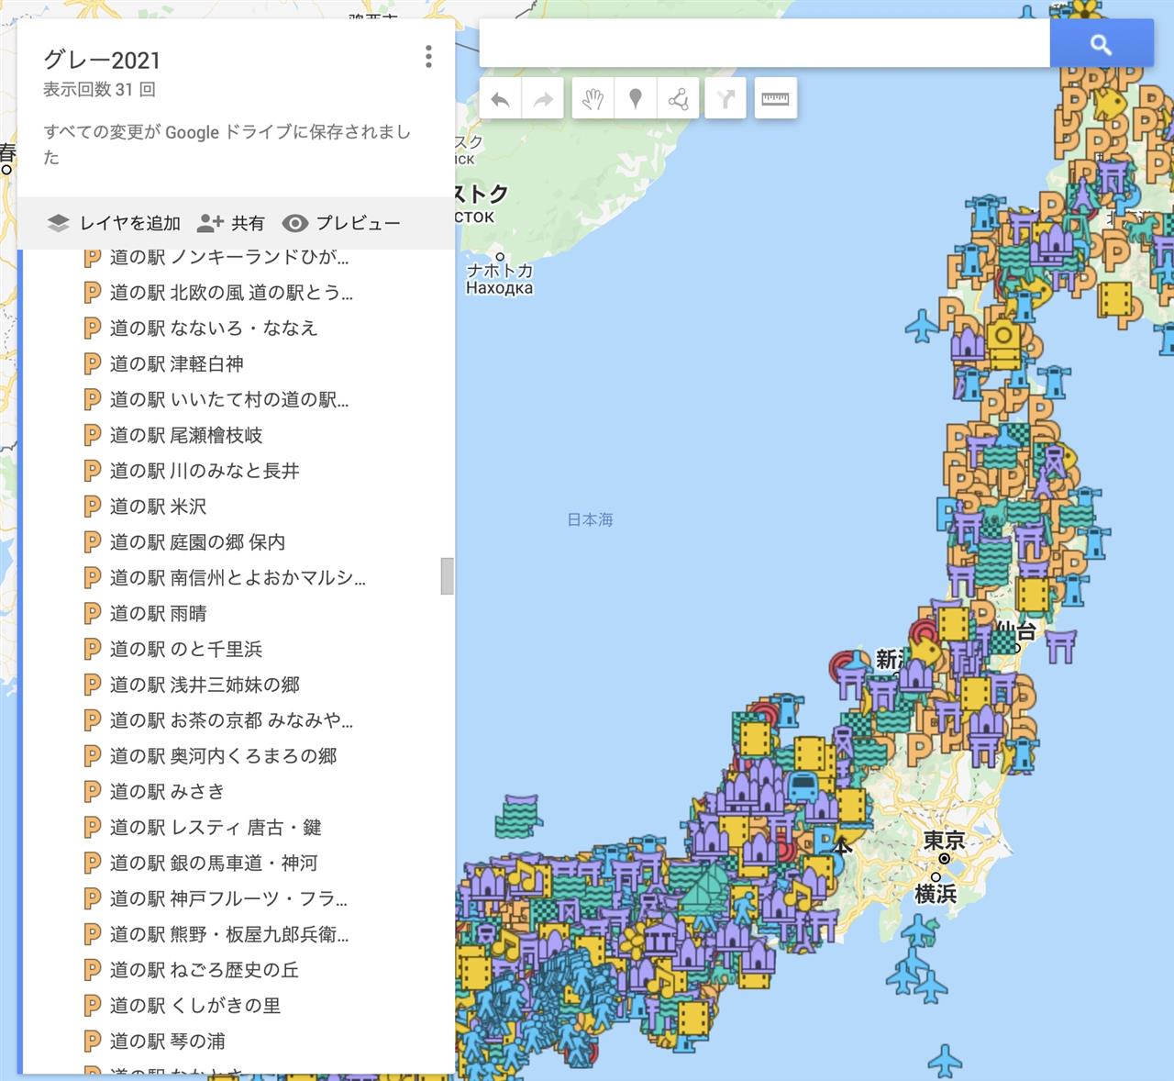Select list item 道の駅 琴の浦
1174x1081 pixels.
tap(167, 1042)
